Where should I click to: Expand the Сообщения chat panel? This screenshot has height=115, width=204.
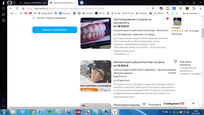click(193, 103)
